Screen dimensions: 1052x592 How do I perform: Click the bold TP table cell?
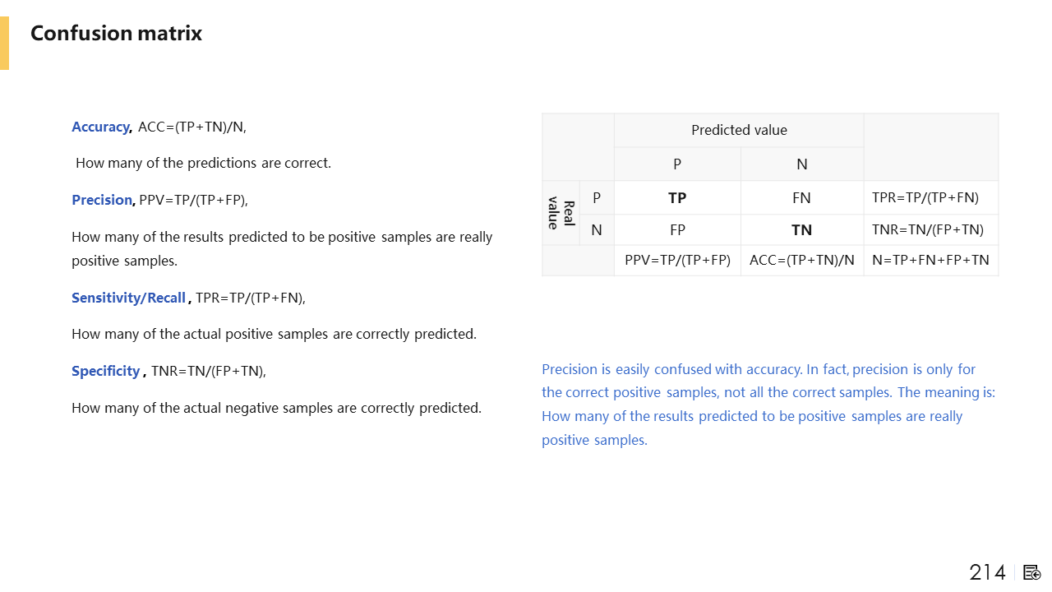tap(677, 198)
